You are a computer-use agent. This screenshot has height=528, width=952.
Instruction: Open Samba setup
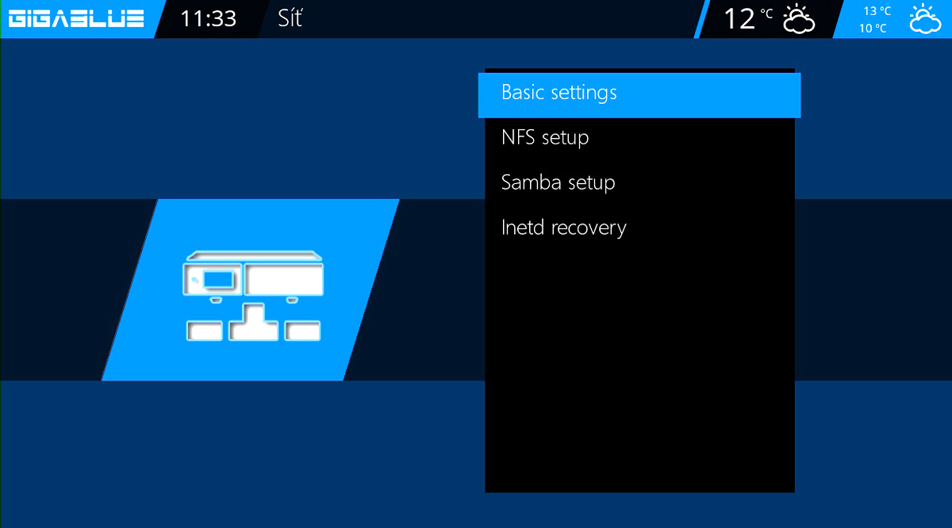pyautogui.click(x=639, y=183)
